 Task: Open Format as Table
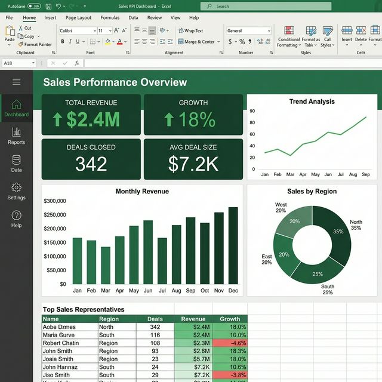pos(311,36)
